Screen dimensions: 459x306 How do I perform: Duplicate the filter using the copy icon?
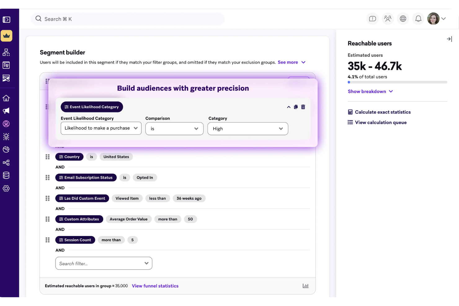296,107
